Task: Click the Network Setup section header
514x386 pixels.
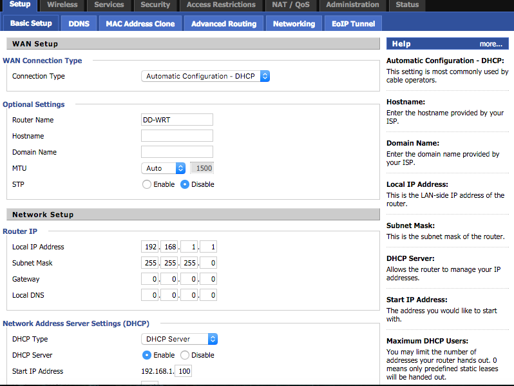Action: 193,215
